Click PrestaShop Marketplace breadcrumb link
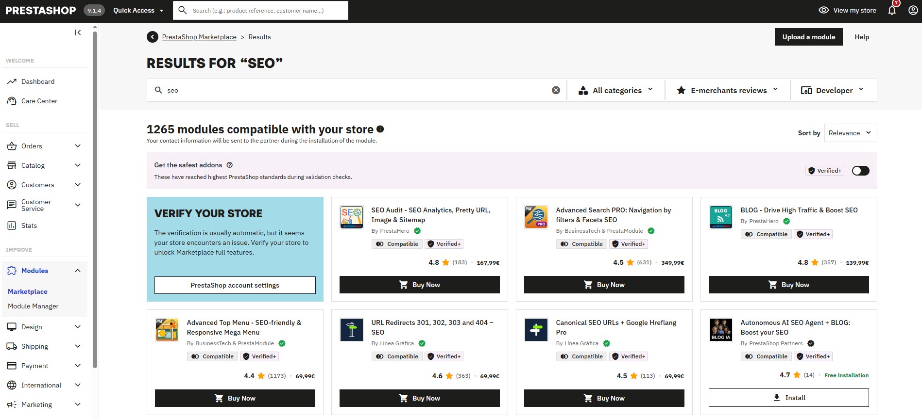This screenshot has height=419, width=922. click(199, 37)
